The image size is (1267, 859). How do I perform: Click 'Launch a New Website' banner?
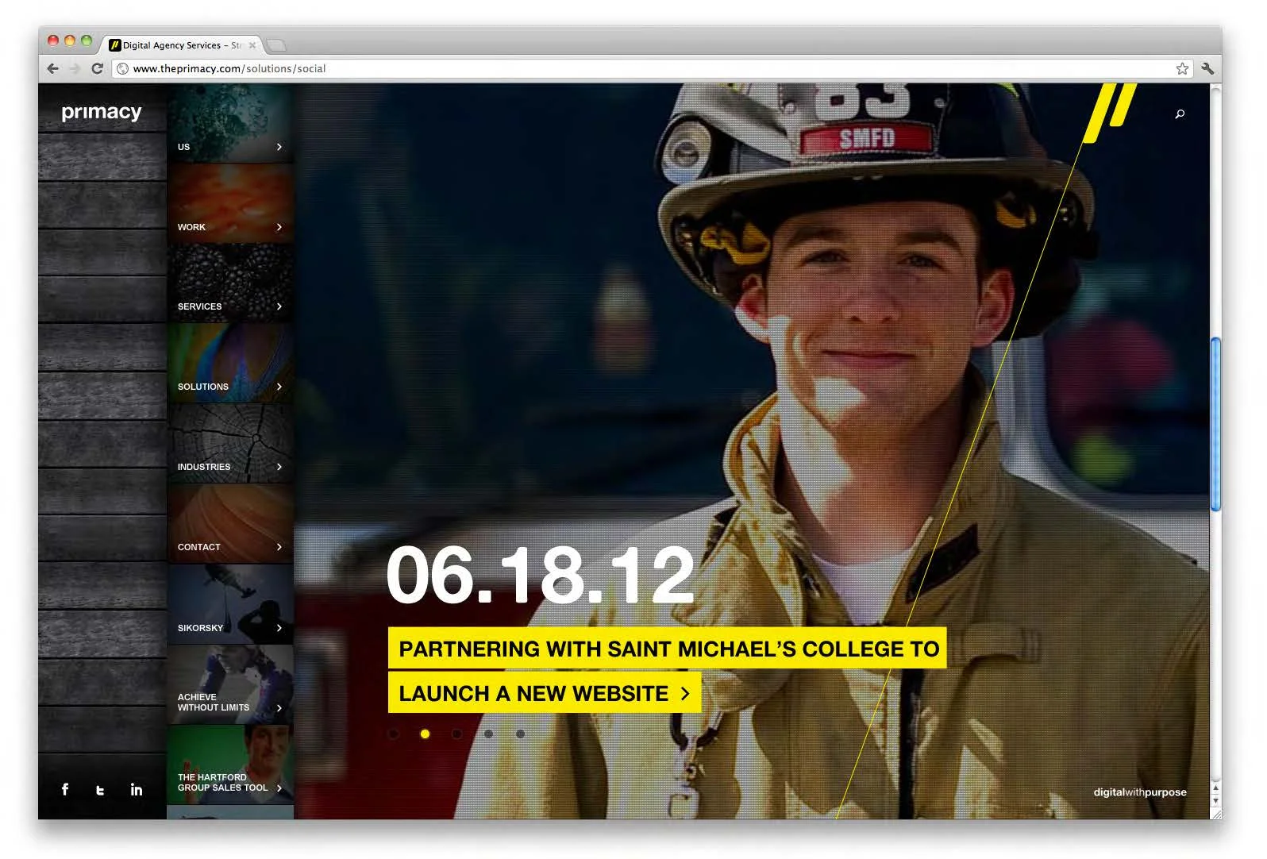click(545, 693)
